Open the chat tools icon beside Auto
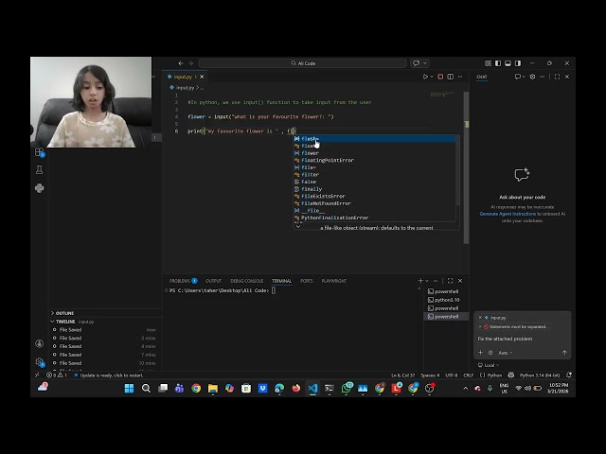The image size is (606, 454). pyautogui.click(x=490, y=353)
